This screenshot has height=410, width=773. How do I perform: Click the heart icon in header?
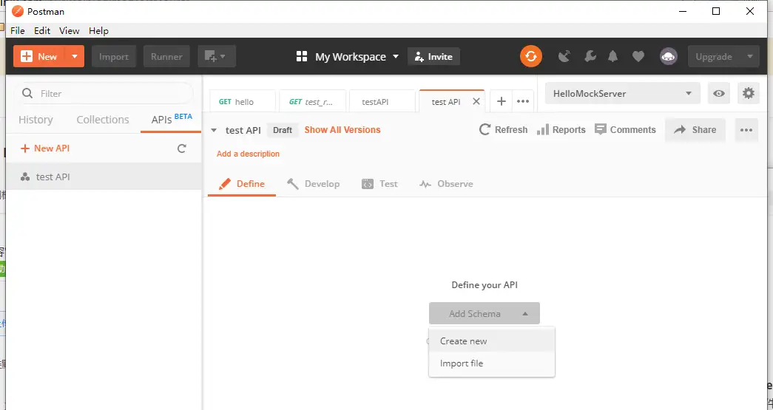[x=638, y=56]
